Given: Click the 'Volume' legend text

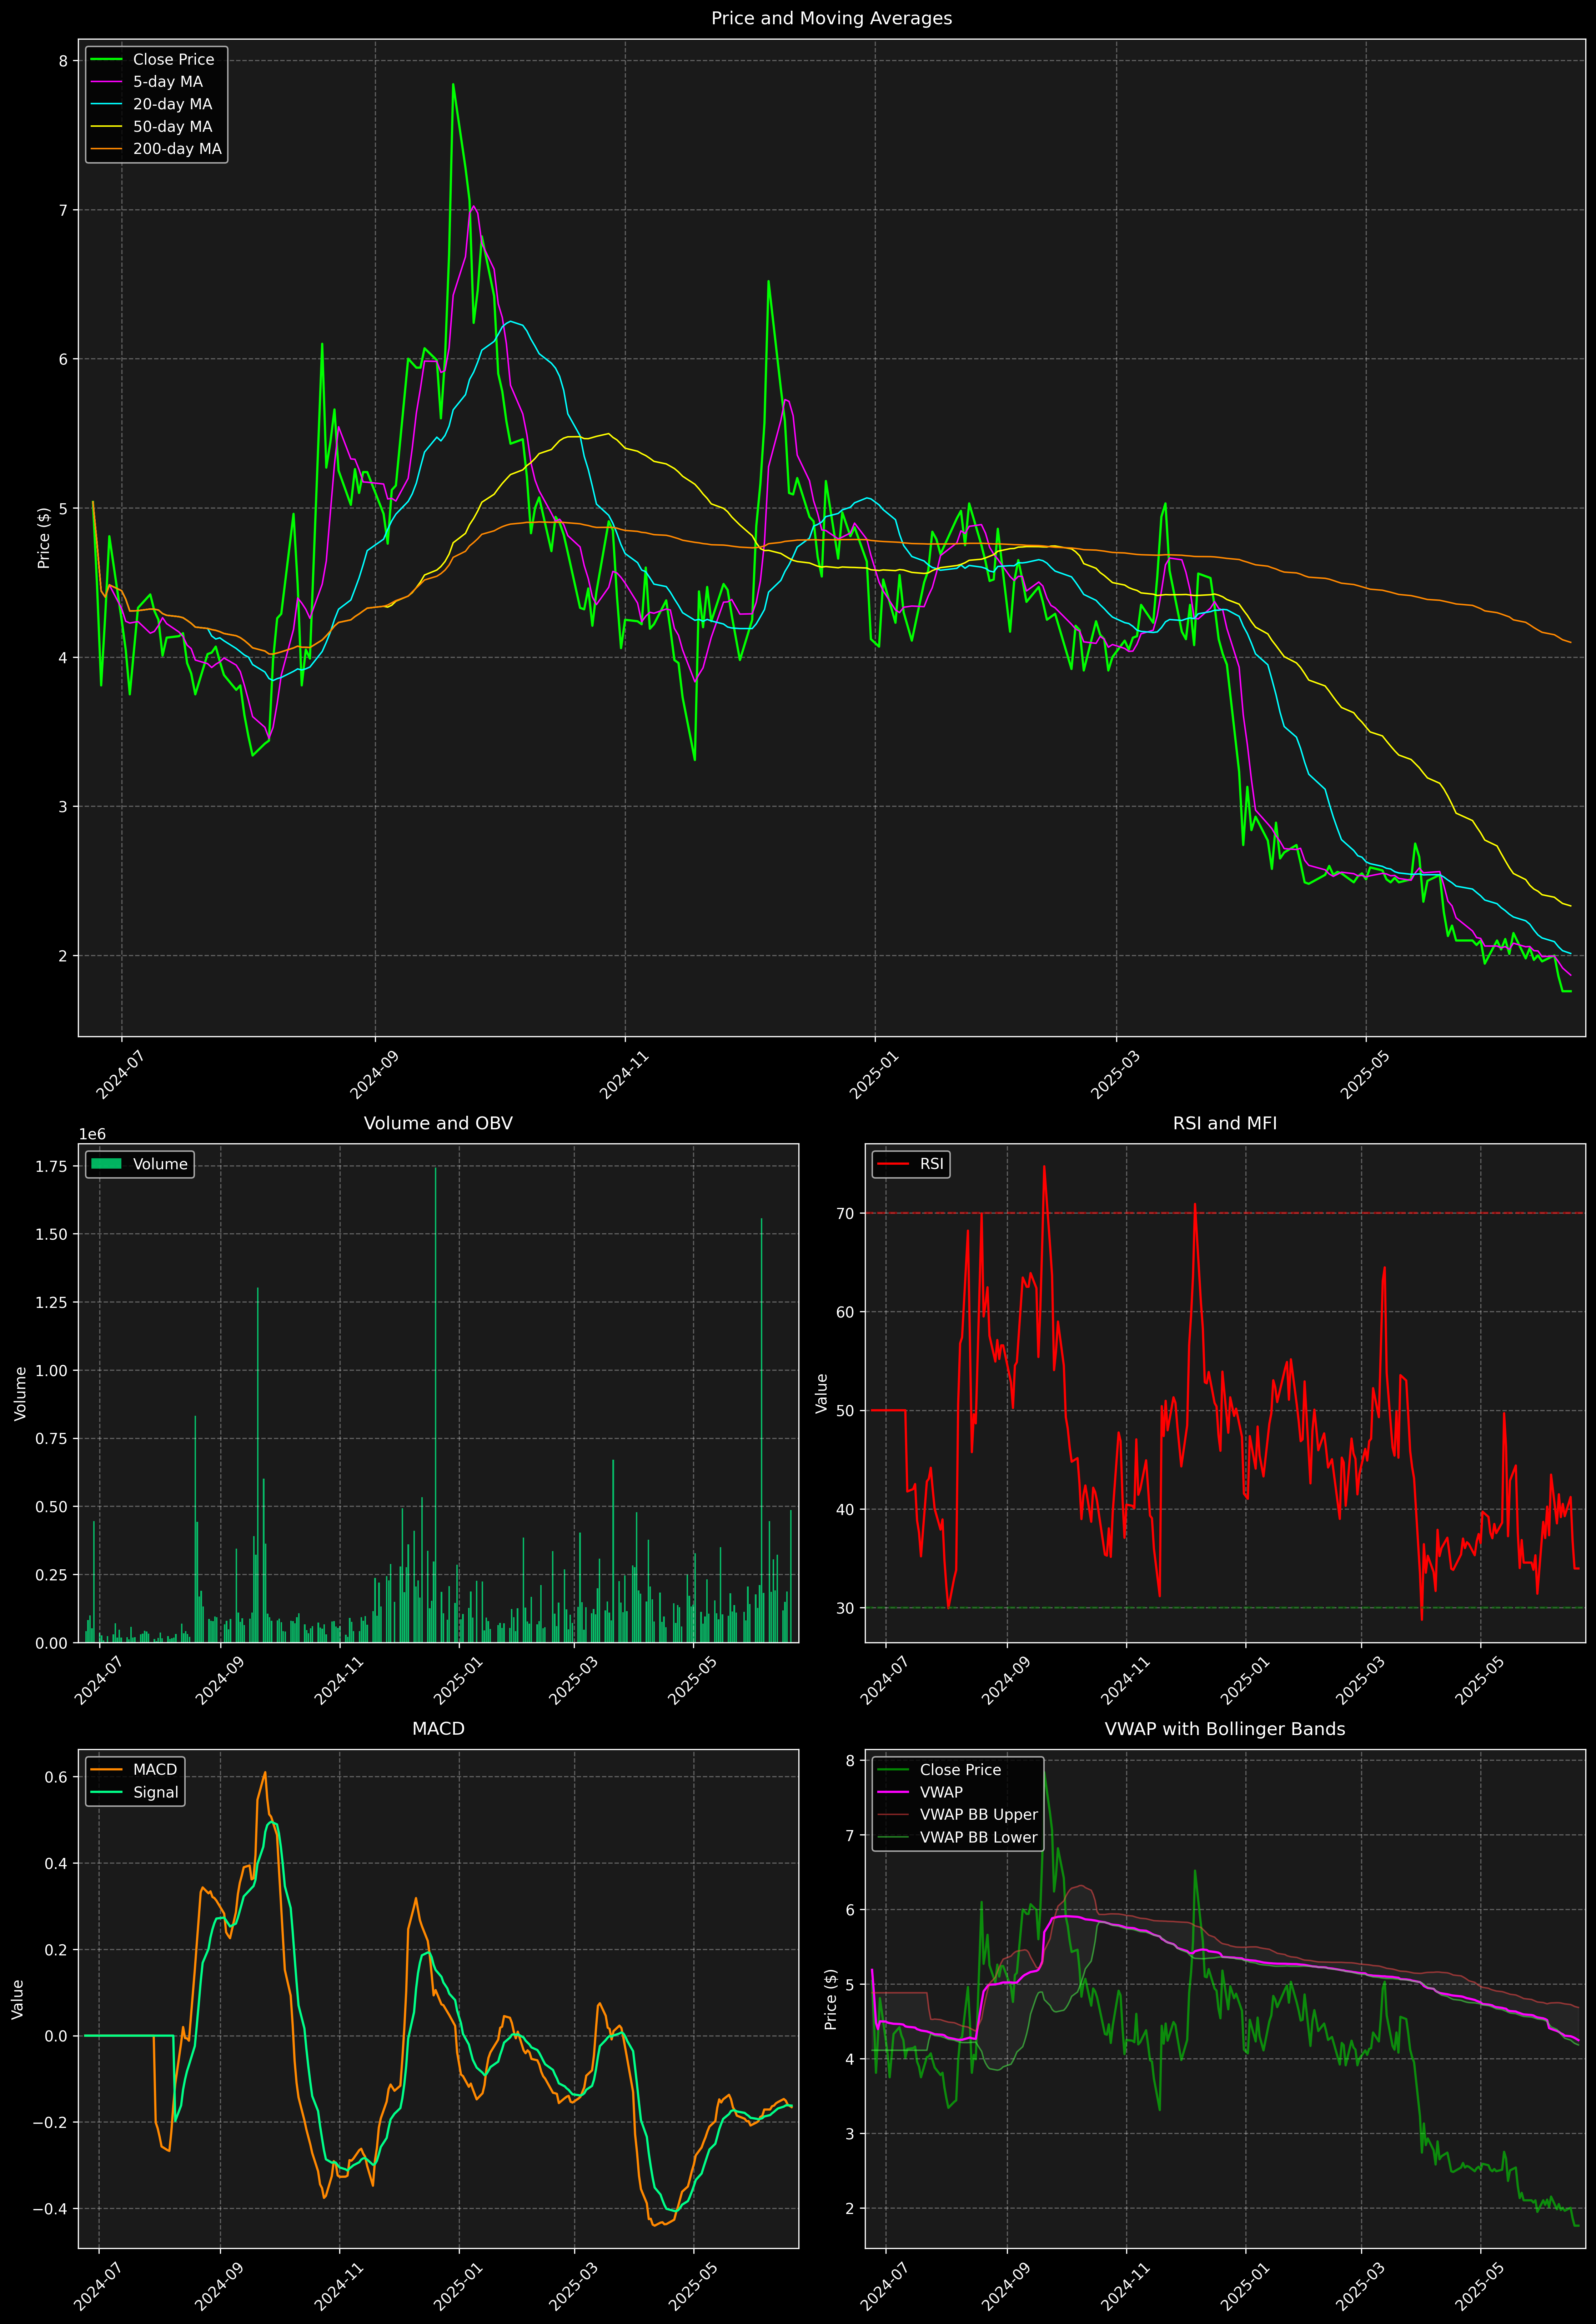Looking at the screenshot, I should [x=160, y=1164].
